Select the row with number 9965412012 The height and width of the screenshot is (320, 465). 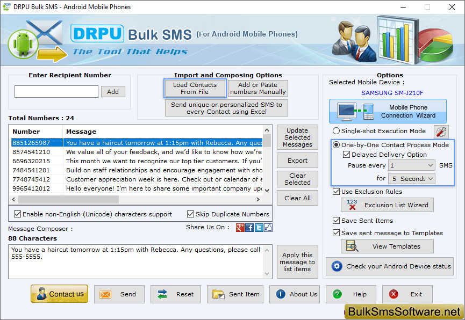[137, 189]
